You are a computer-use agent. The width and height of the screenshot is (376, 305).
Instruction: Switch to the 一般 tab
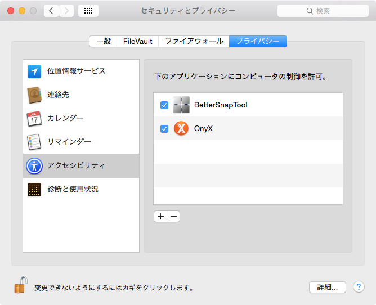[103, 41]
